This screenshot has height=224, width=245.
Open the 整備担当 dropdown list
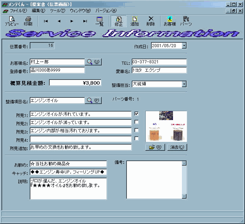click(x=184, y=84)
